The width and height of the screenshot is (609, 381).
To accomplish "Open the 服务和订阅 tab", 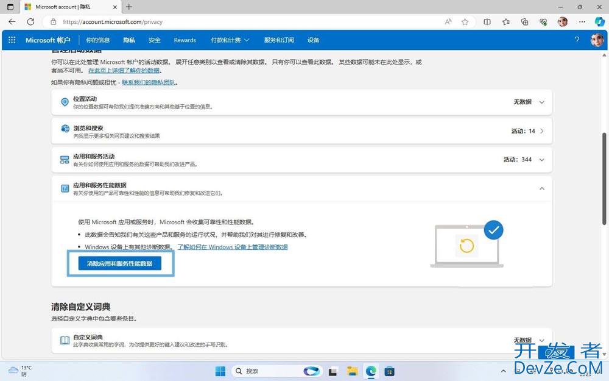I will click(279, 40).
